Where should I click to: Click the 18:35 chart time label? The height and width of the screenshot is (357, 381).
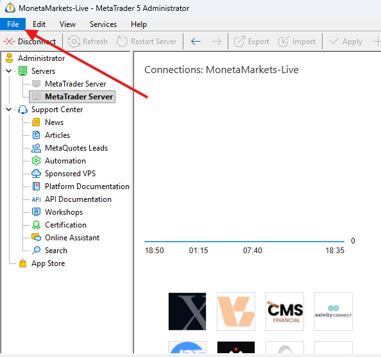[x=335, y=251]
